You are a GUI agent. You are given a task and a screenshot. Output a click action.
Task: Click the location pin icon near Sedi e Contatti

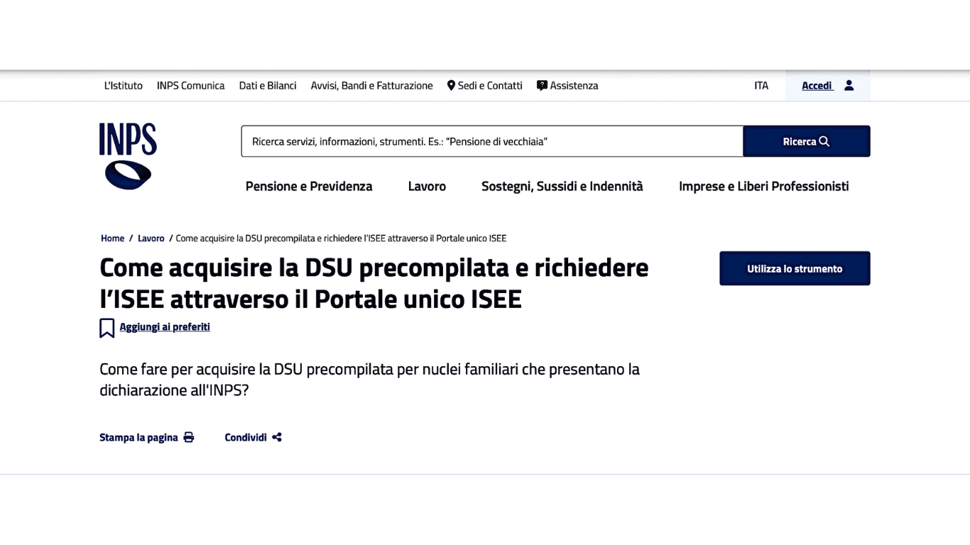(x=451, y=85)
